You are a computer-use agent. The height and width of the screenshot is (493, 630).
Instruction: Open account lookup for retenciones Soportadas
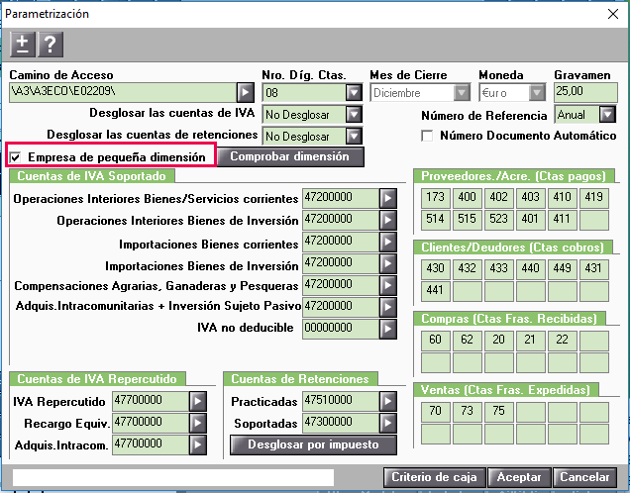[x=387, y=423]
